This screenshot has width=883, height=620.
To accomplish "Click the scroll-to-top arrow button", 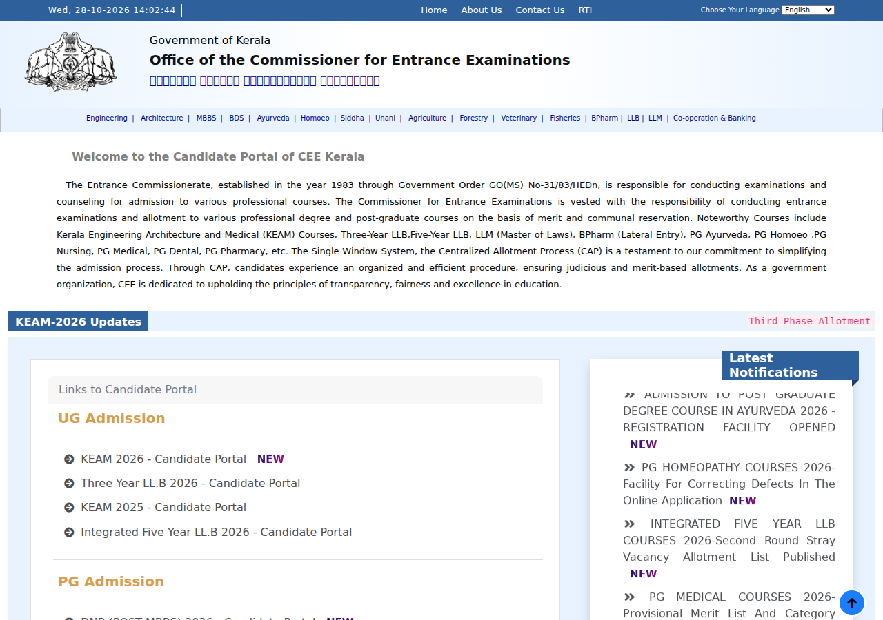I will pos(852,603).
